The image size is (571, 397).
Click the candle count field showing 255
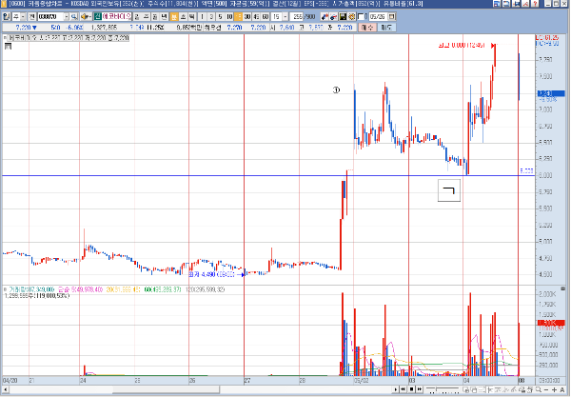click(x=296, y=17)
